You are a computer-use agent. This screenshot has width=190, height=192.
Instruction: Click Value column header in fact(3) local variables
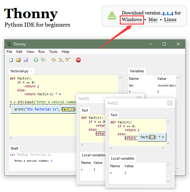point(99,163)
